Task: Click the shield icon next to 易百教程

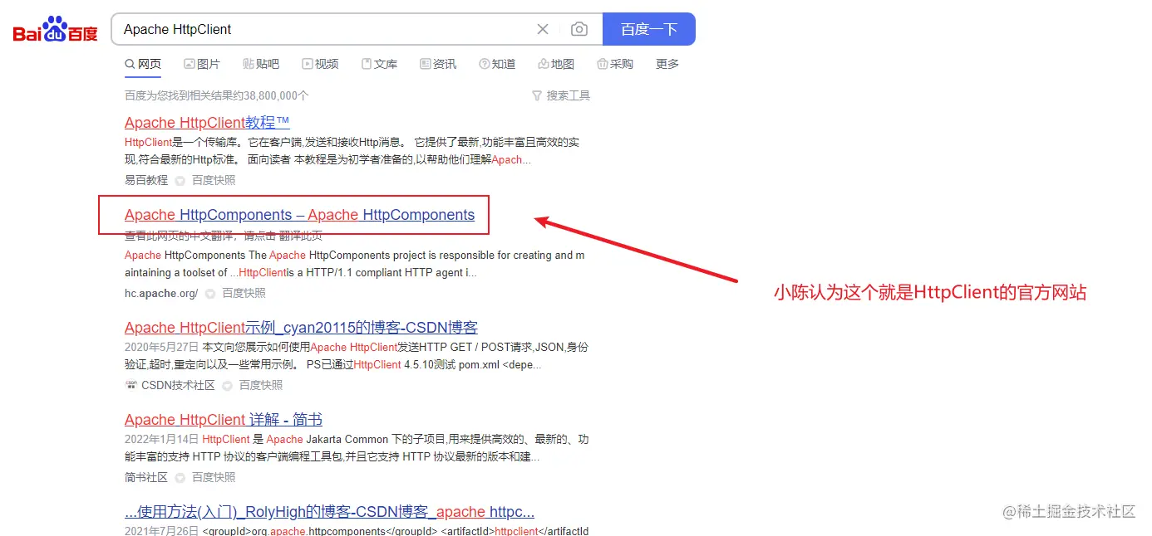Action: pos(180,181)
